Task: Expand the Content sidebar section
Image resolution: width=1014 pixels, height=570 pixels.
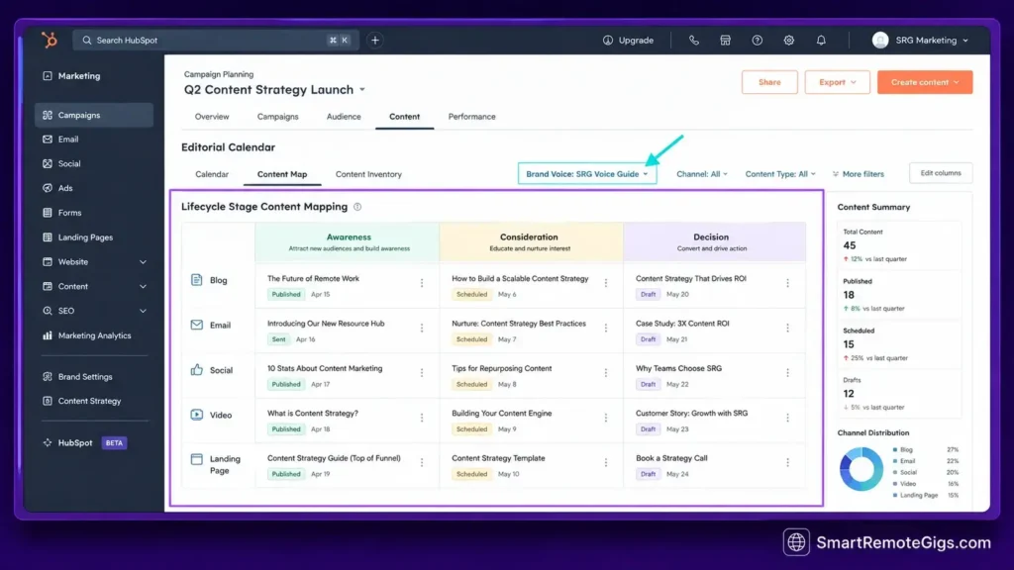Action: tap(143, 286)
